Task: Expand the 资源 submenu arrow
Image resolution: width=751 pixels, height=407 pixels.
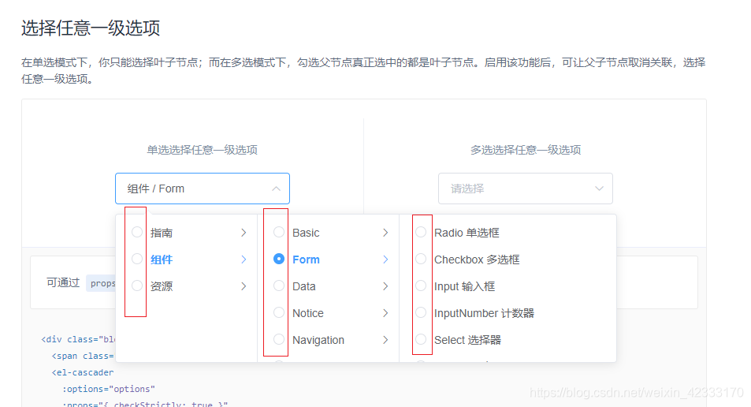Action: pos(244,286)
